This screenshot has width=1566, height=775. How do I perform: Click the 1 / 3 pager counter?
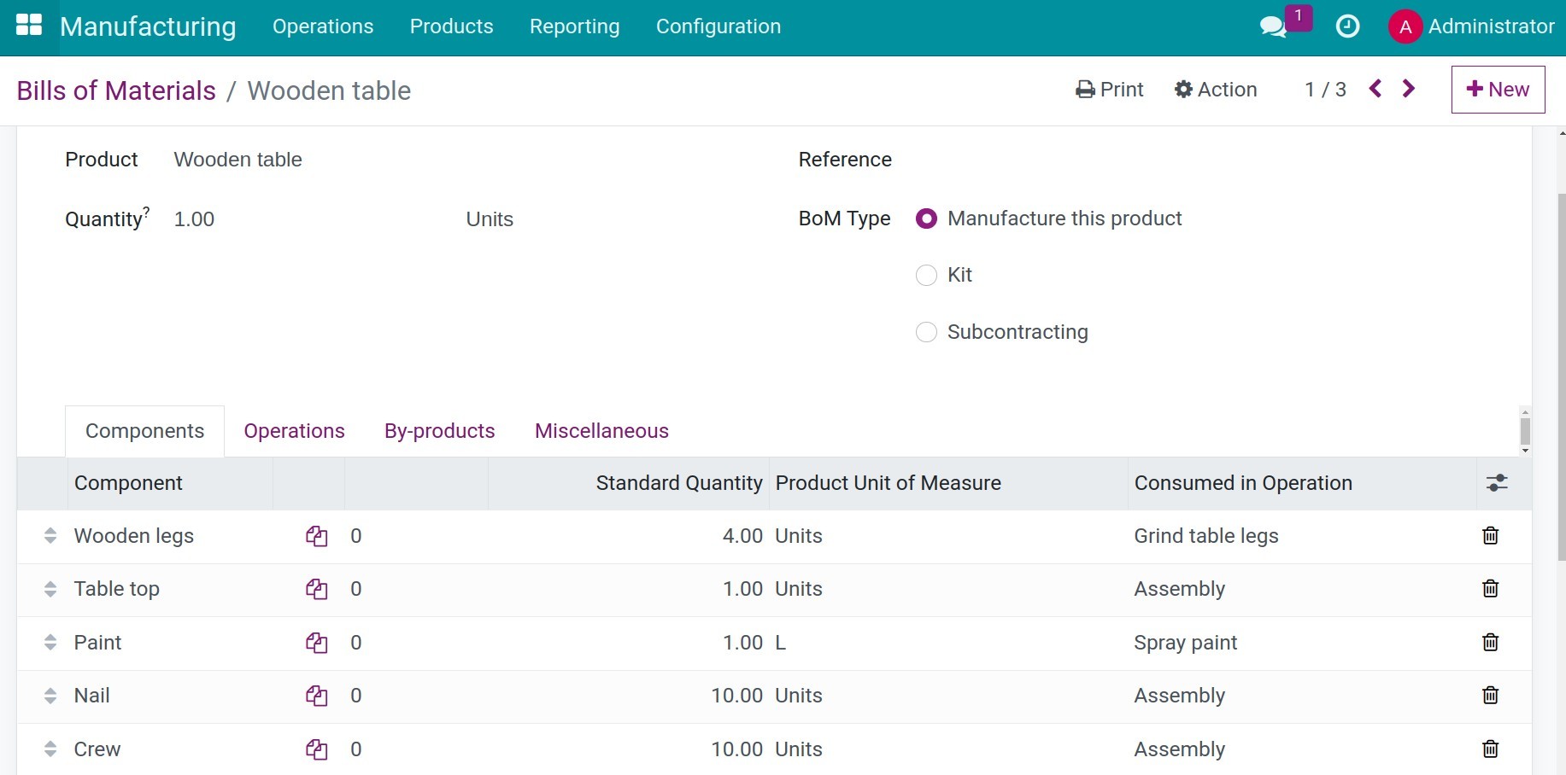click(1325, 90)
